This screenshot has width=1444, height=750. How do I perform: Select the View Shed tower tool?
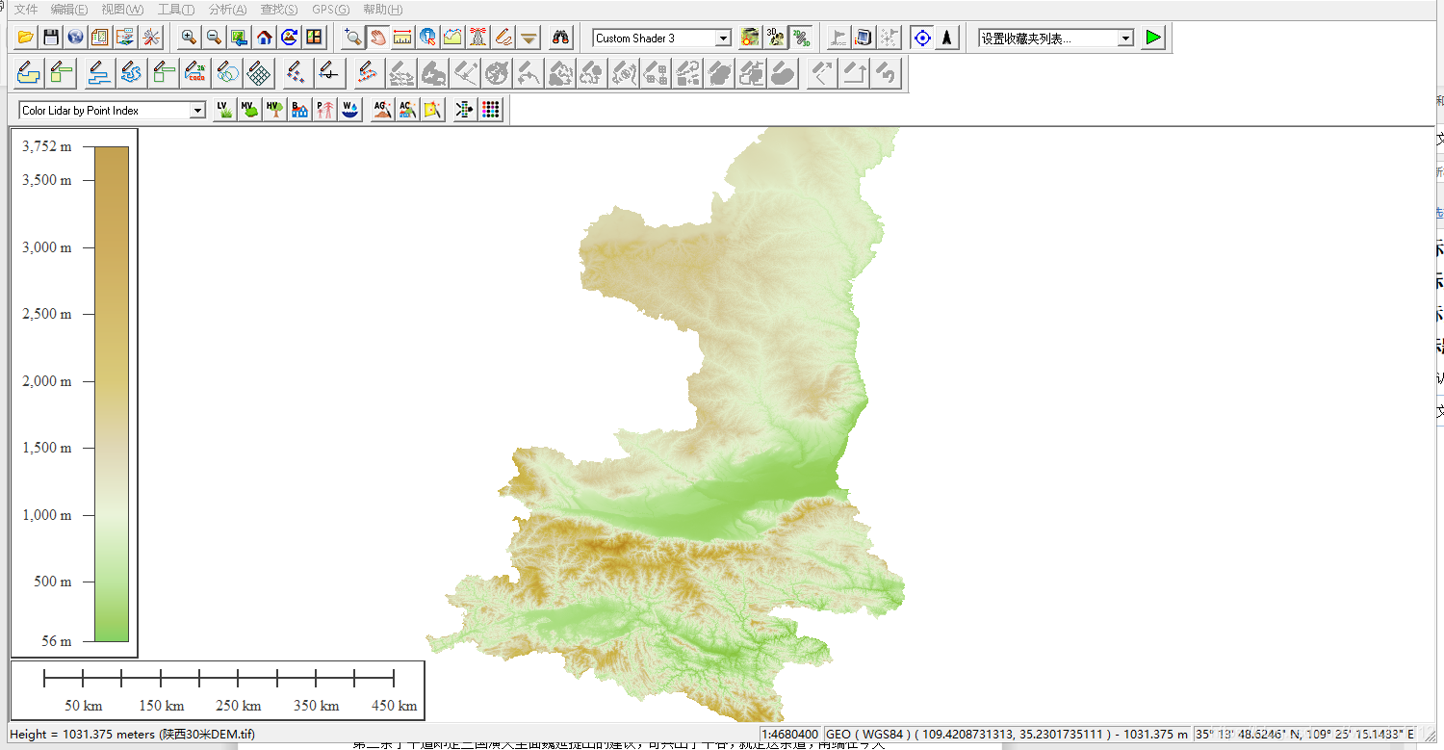pos(477,38)
